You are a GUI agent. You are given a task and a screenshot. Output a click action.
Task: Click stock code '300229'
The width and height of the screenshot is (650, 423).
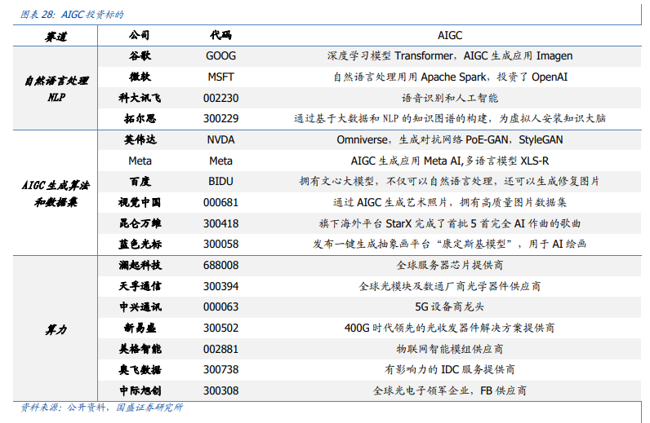[220, 119]
